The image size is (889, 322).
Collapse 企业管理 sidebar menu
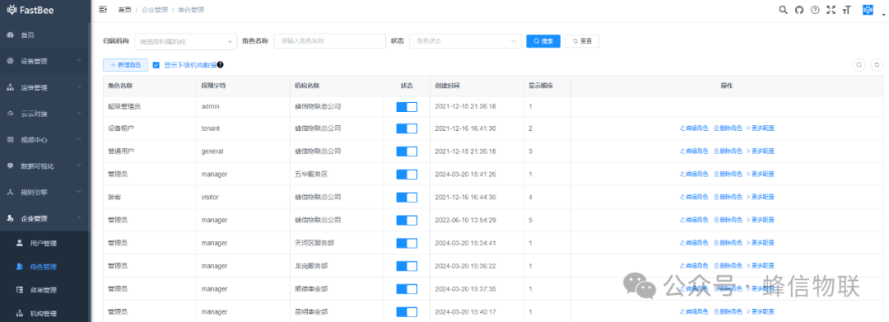coord(45,218)
